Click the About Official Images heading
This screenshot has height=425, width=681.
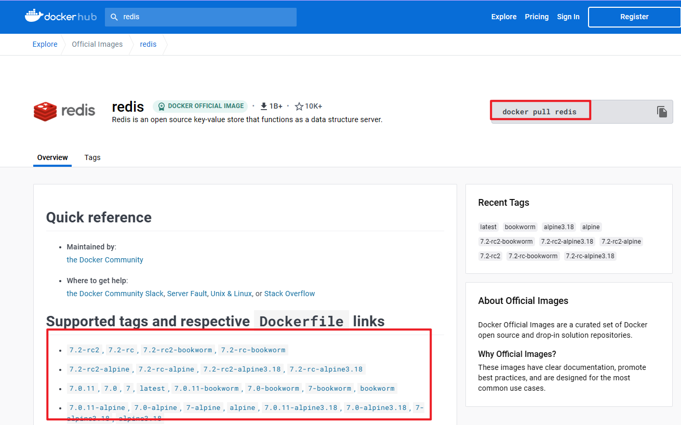tap(523, 301)
